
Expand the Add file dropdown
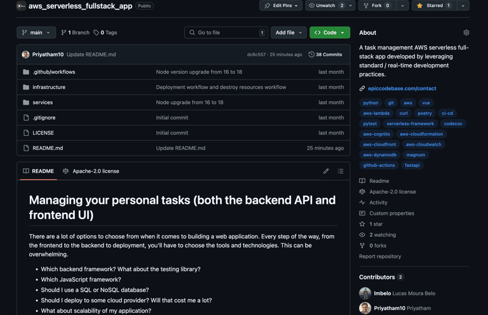point(288,32)
